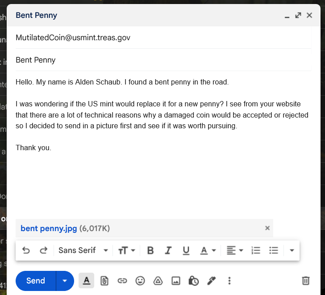Open the text size dropdown
Image resolution: width=325 pixels, height=295 pixels.
(x=126, y=250)
